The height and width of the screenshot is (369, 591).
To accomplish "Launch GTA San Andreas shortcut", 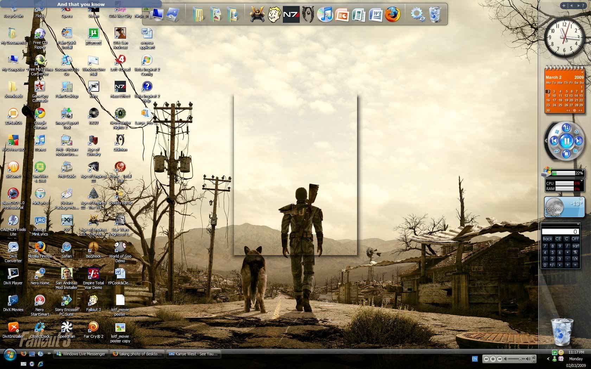I will coord(120,39).
